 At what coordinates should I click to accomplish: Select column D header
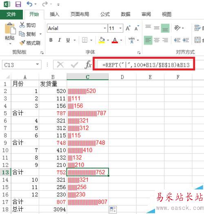(x=122, y=77)
